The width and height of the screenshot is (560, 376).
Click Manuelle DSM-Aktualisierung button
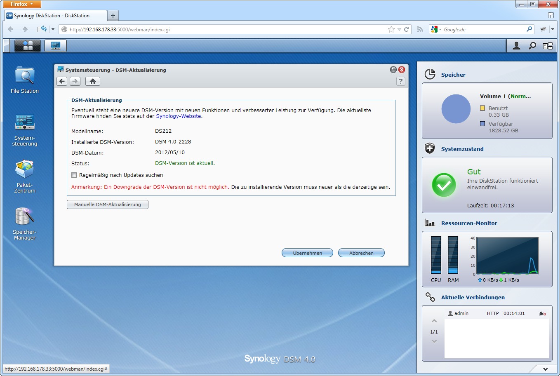click(x=108, y=204)
